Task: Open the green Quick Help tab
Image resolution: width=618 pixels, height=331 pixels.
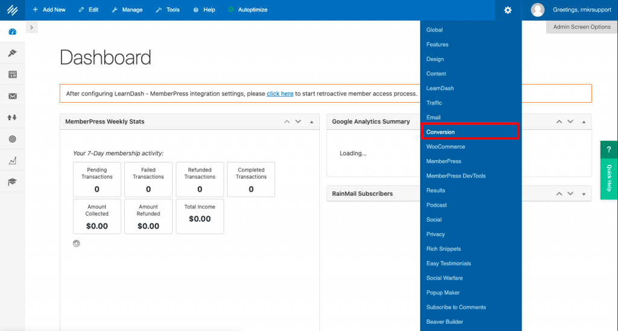Action: (609, 170)
